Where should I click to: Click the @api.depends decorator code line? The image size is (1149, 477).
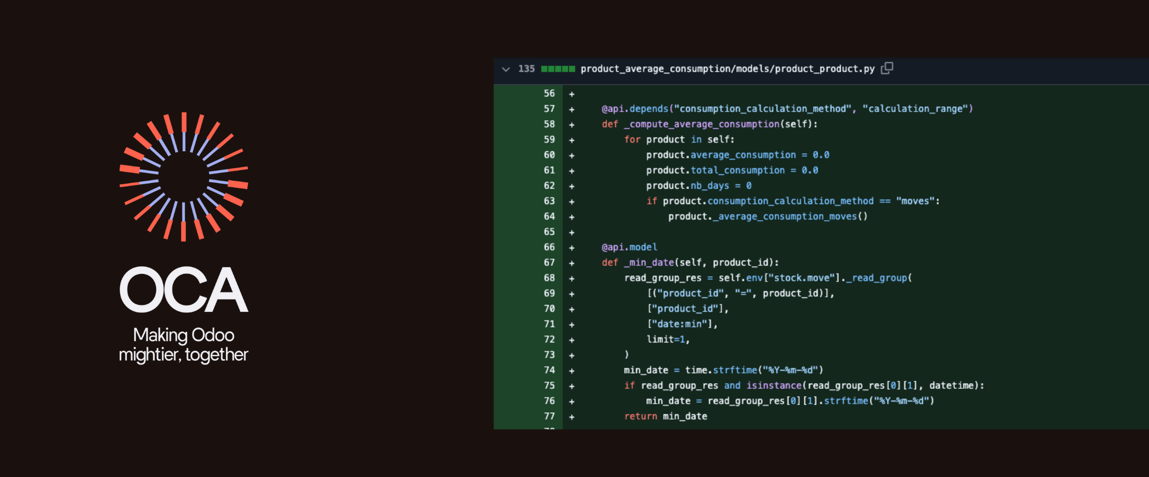pos(787,109)
